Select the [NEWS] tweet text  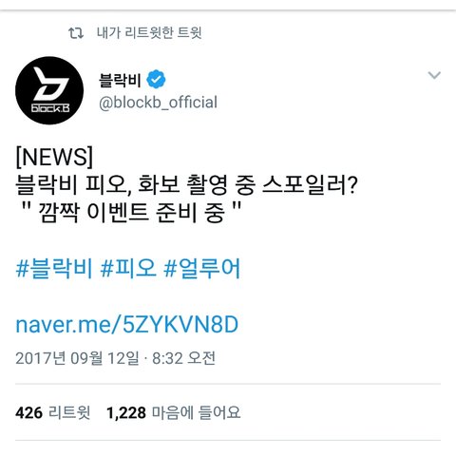tap(54, 157)
